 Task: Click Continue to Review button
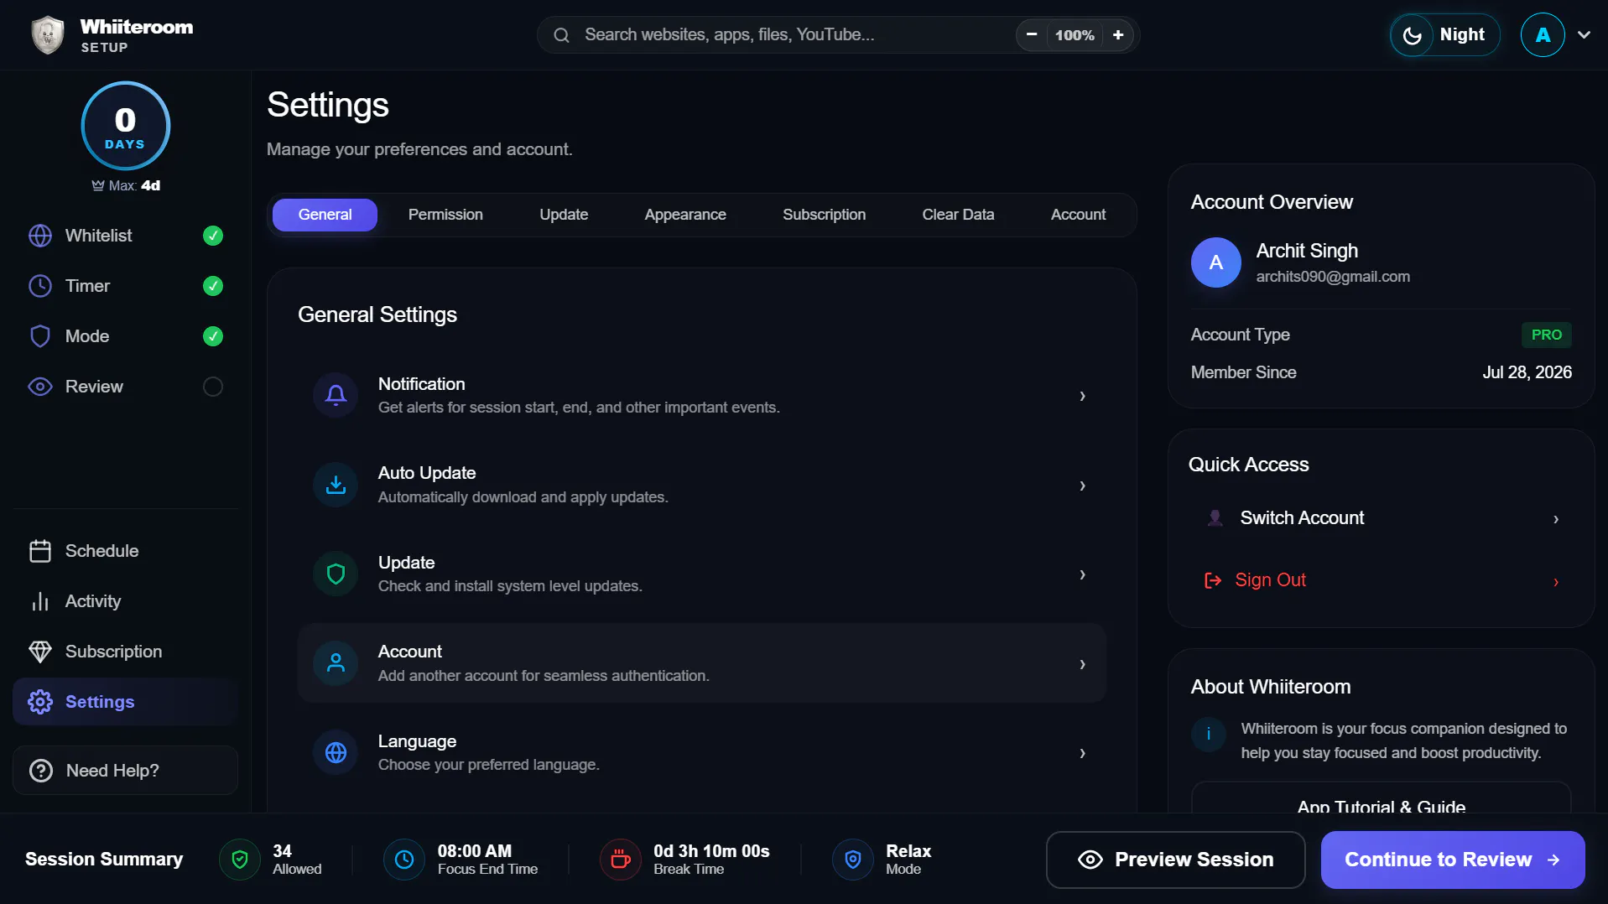tap(1452, 860)
